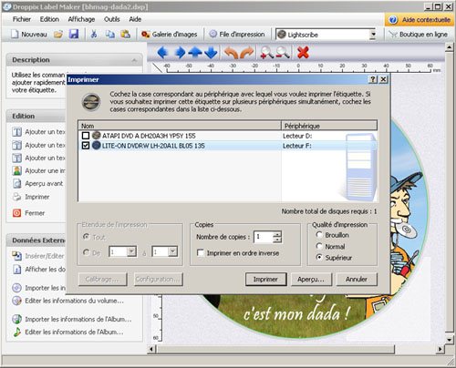Click the drive icon of ATAPI DVD row
This screenshot has width=456, height=368.
click(96, 136)
